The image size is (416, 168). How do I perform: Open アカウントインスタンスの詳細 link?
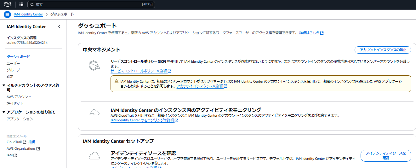(200, 86)
